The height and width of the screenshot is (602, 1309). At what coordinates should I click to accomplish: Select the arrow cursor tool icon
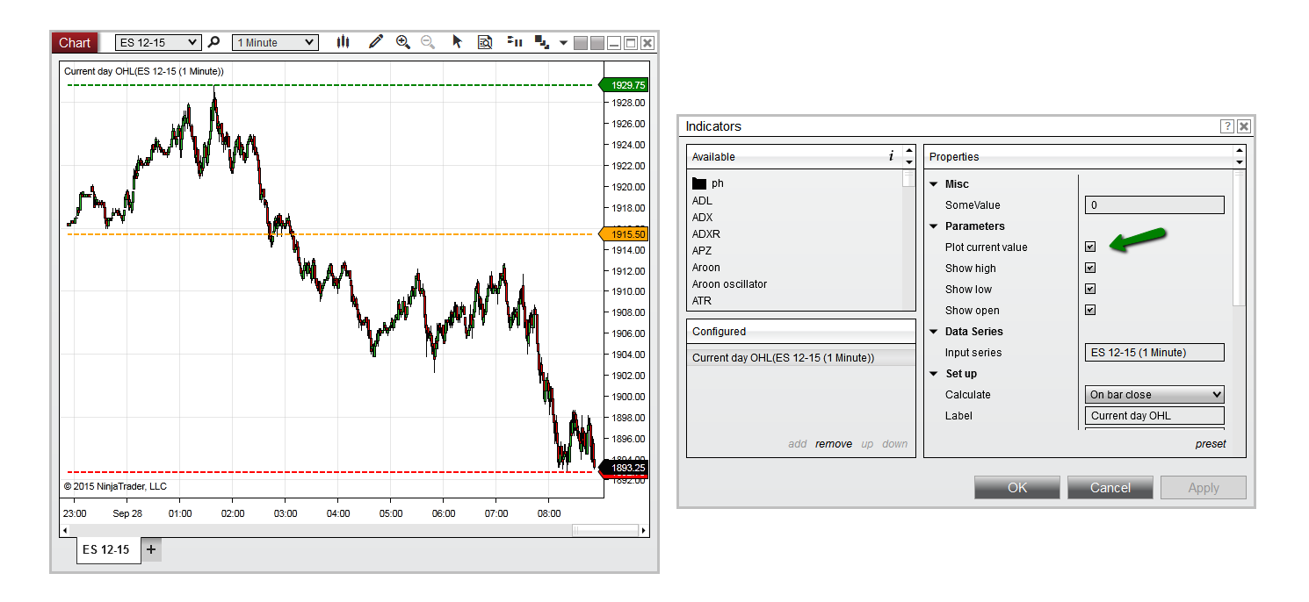457,41
